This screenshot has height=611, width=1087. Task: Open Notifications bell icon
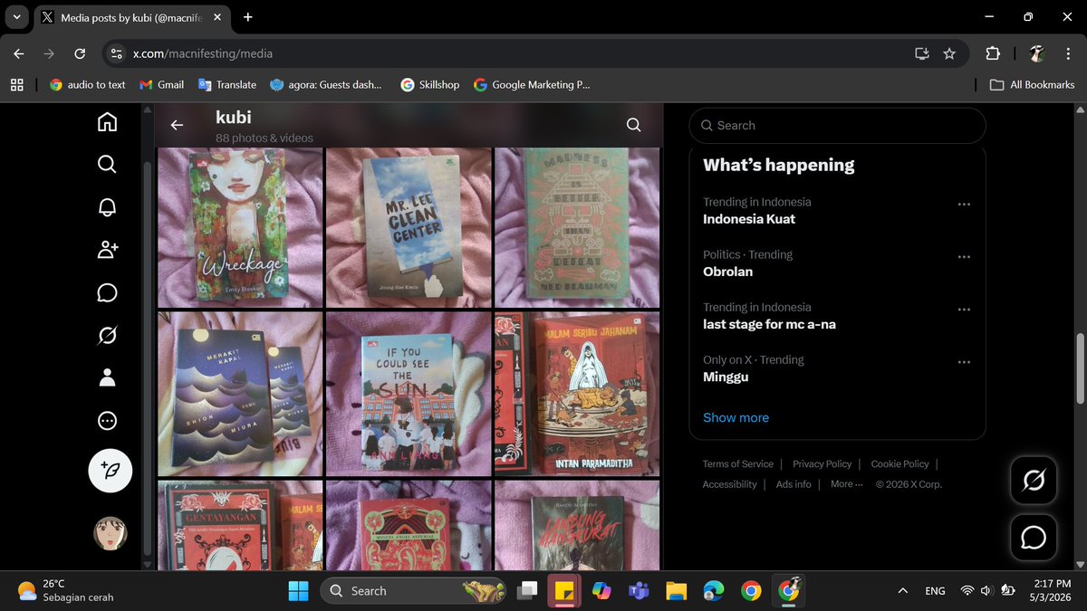pyautogui.click(x=107, y=206)
